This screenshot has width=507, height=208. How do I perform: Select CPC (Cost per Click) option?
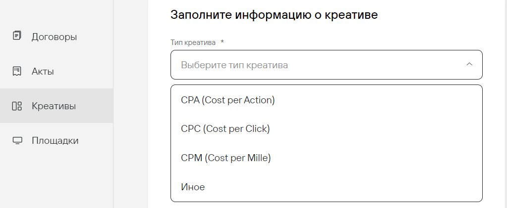coord(225,129)
